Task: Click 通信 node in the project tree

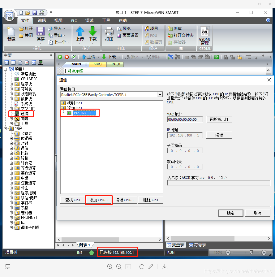Action: (24, 114)
